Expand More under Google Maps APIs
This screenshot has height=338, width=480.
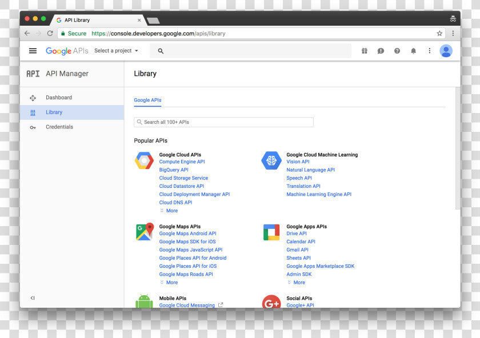[x=169, y=283]
